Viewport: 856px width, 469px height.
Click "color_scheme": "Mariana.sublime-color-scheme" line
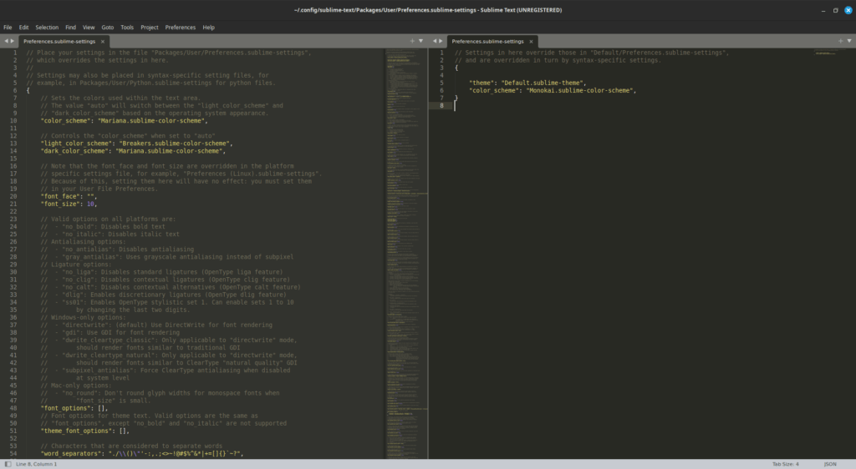124,121
